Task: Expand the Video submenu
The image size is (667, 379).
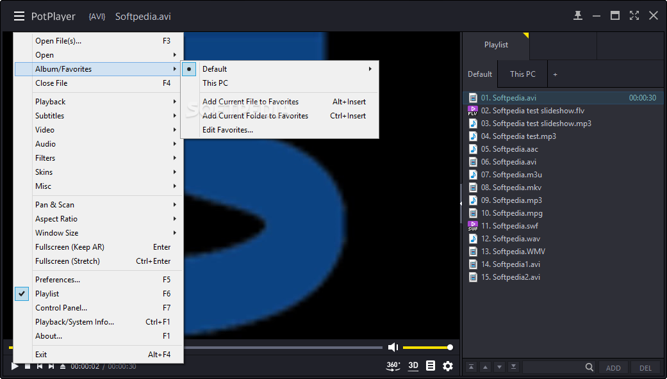Action: coord(99,129)
